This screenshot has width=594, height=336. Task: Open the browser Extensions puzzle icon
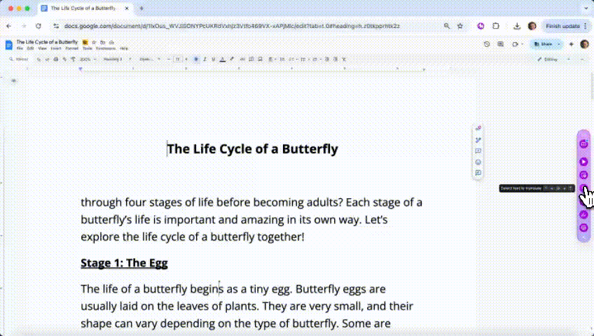coord(495,26)
